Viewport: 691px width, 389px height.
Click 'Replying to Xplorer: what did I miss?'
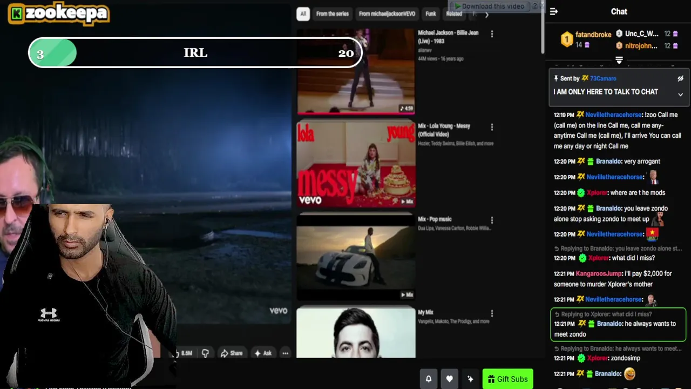click(x=606, y=314)
